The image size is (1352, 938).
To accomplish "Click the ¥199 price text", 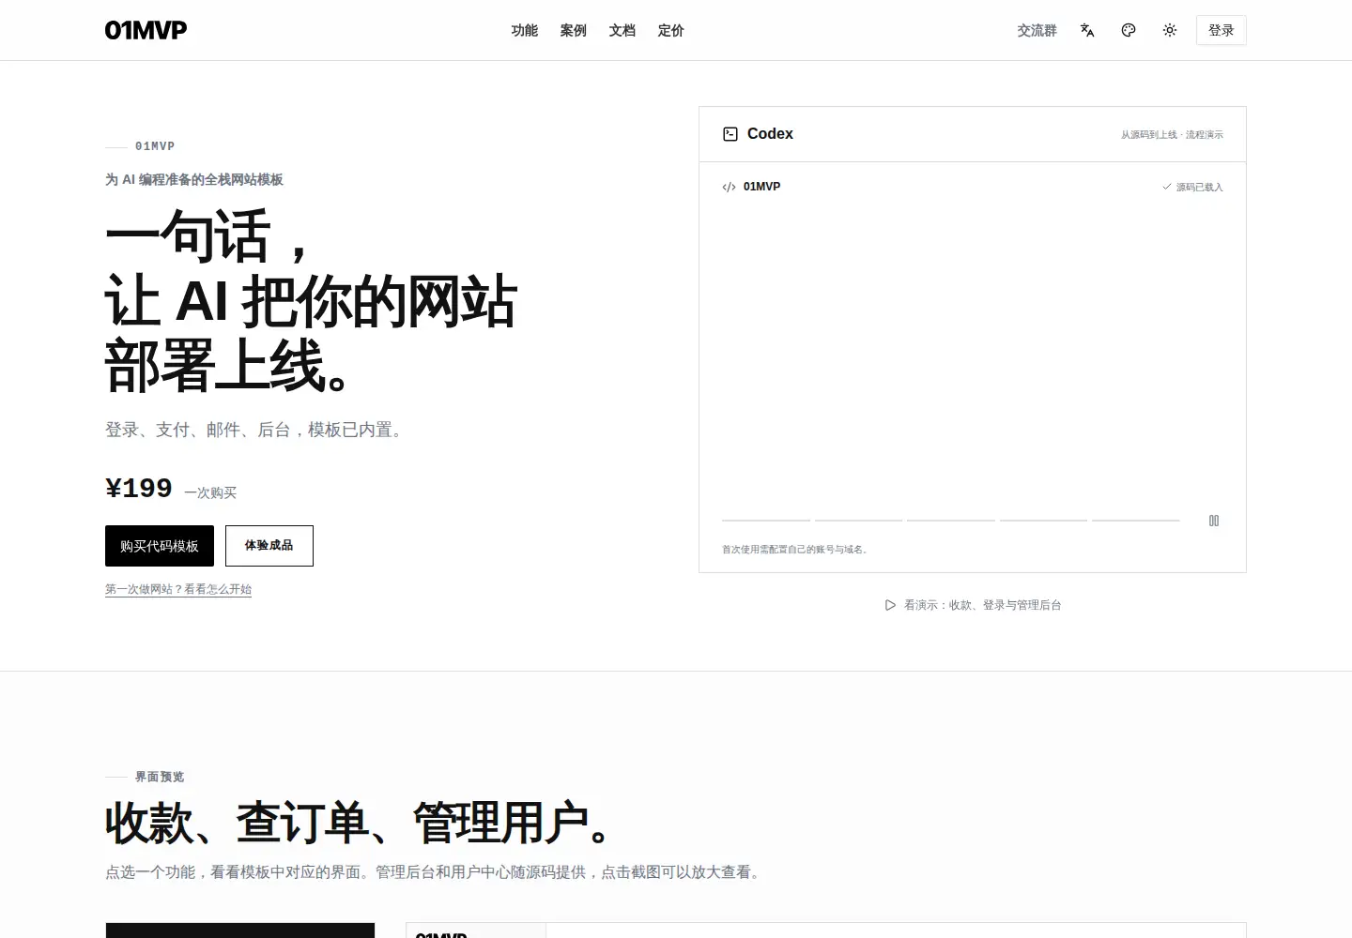I will (x=139, y=488).
